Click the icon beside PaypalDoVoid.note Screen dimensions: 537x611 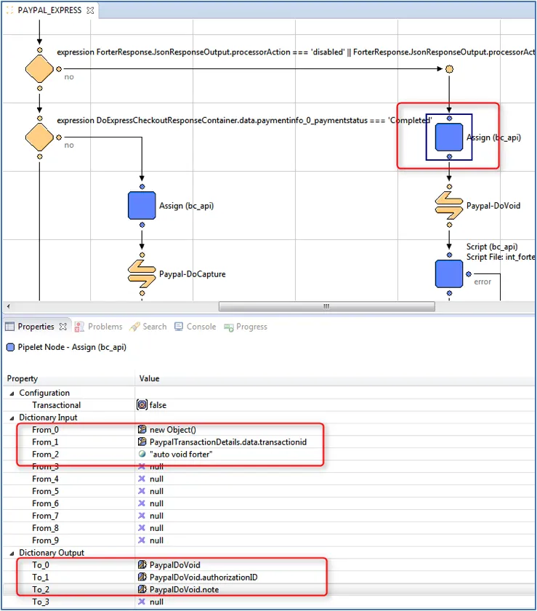point(142,589)
